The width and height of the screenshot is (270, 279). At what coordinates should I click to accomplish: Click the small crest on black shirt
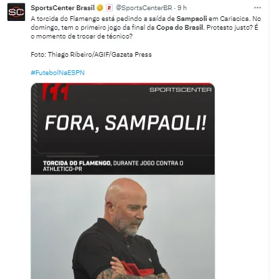click(149, 260)
